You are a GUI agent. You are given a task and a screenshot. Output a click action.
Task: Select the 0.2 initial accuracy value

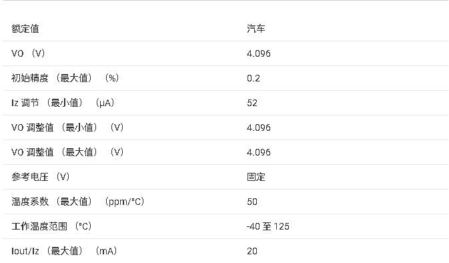[254, 78]
